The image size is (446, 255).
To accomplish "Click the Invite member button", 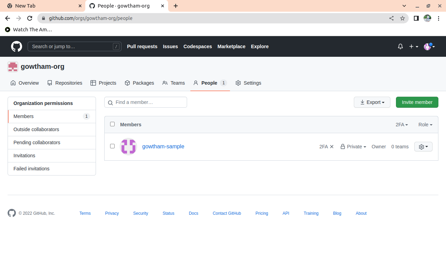I will pyautogui.click(x=417, y=102).
